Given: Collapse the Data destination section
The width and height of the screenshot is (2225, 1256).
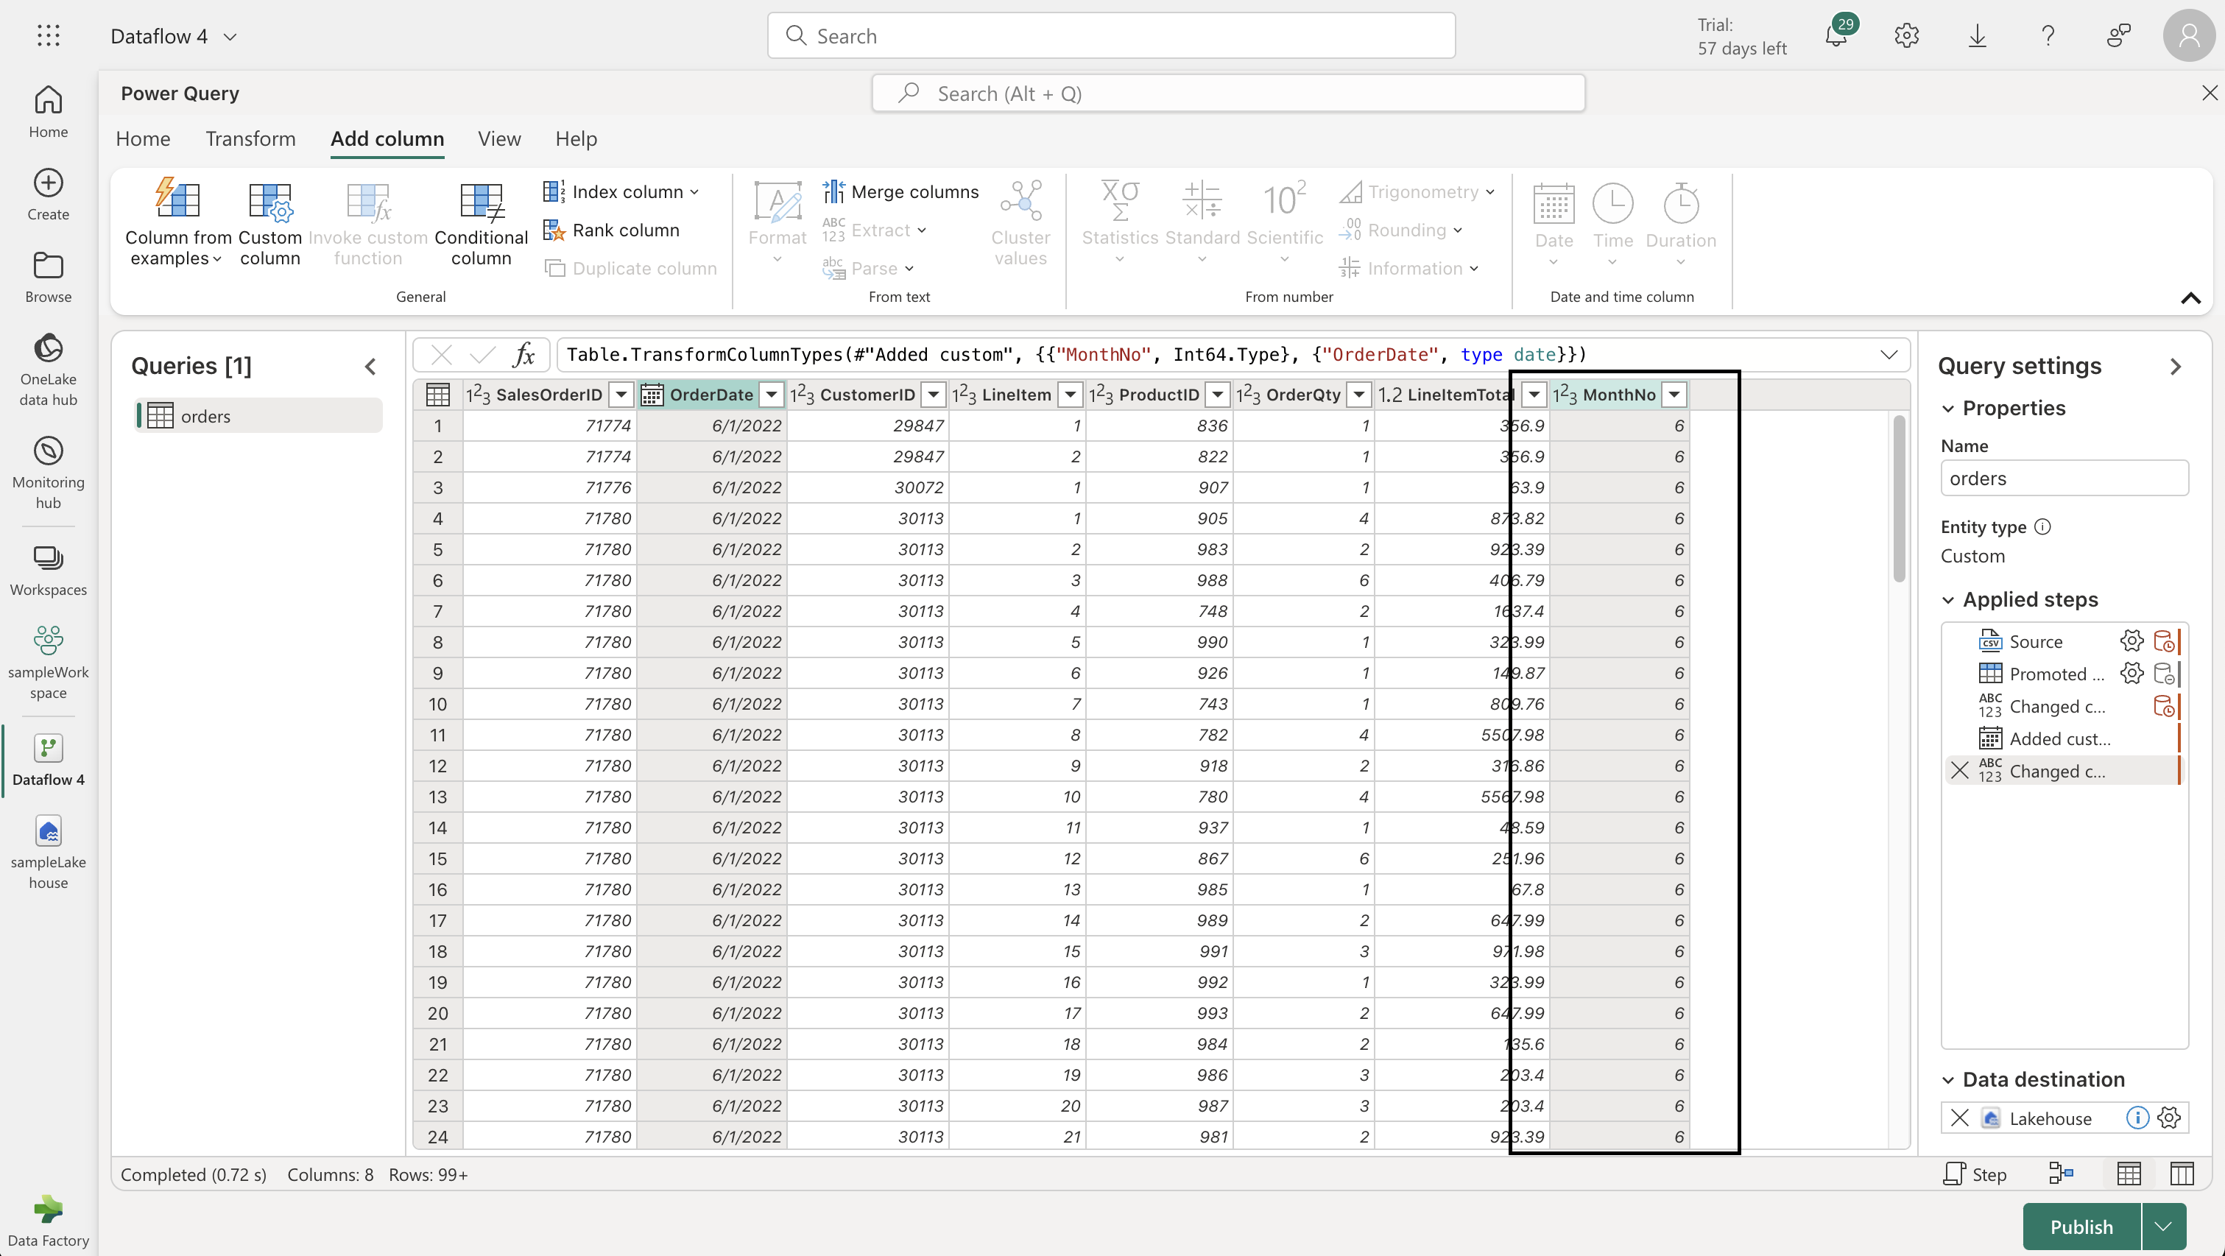Looking at the screenshot, I should pos(1949,1080).
